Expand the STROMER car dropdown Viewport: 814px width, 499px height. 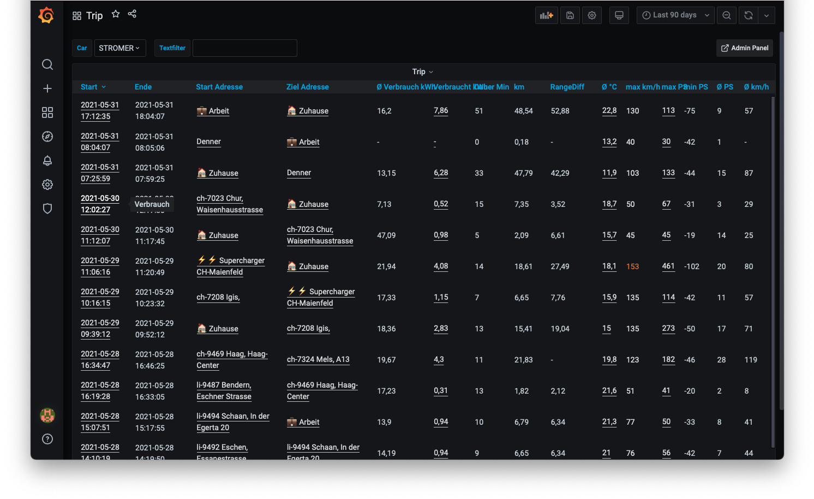(119, 48)
